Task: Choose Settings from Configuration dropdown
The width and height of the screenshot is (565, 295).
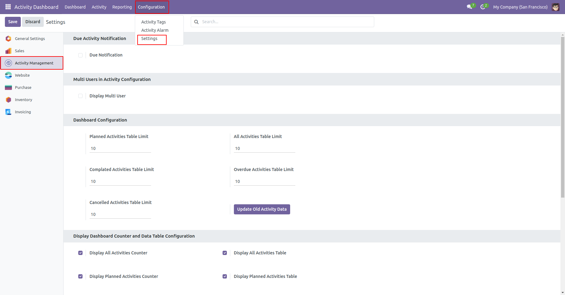Action: [149, 38]
